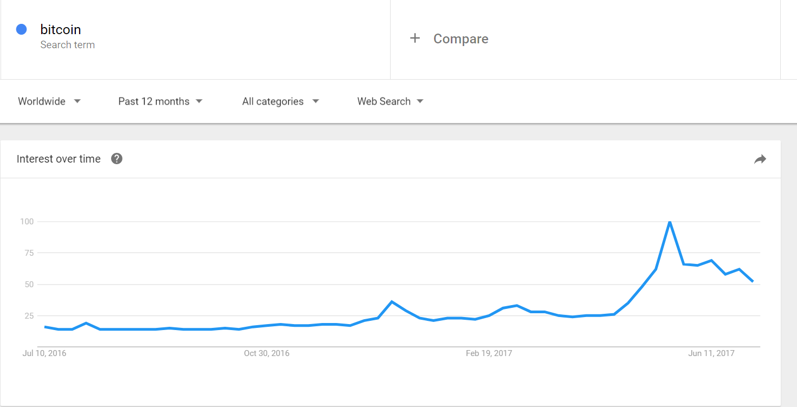The image size is (797, 407).
Task: Expand the Past 12 months dropdown
Action: coord(160,101)
